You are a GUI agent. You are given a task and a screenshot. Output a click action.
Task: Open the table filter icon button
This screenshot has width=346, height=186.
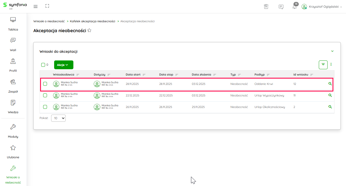click(323, 65)
